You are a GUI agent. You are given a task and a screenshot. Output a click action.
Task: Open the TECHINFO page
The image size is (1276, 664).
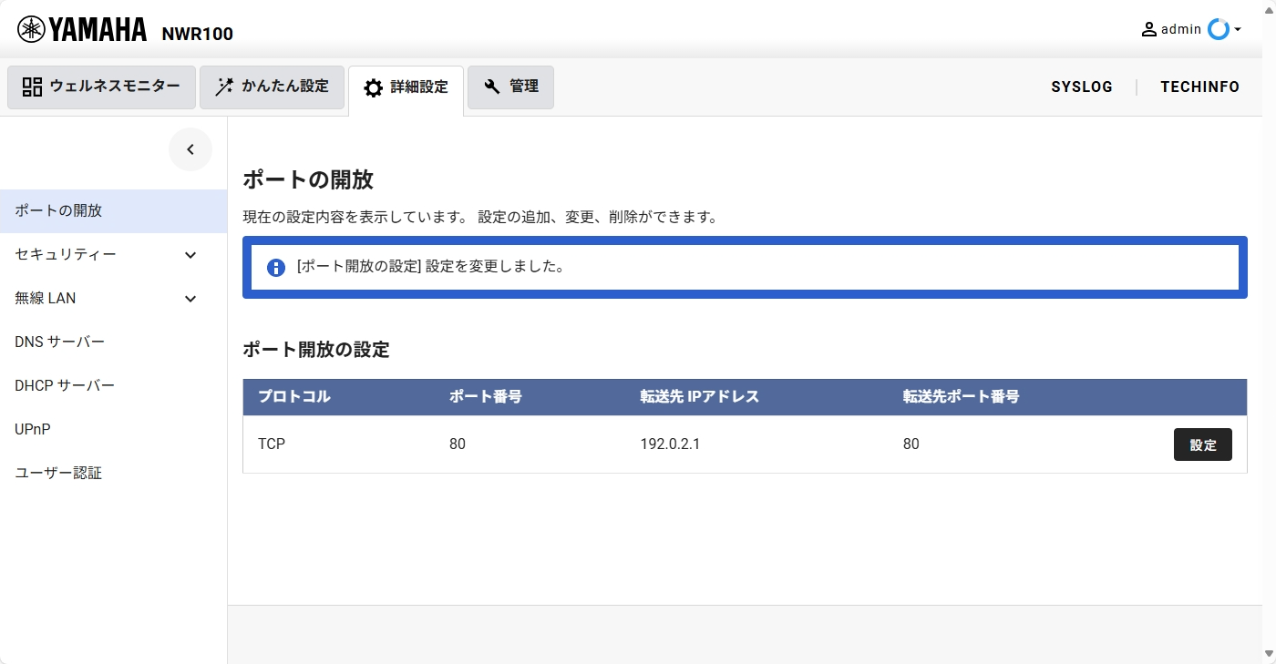[x=1199, y=87]
